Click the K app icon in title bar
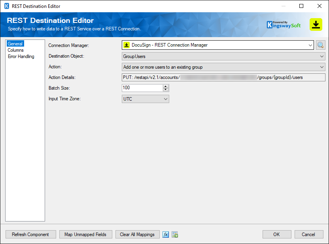The image size is (329, 244). click(7, 6)
